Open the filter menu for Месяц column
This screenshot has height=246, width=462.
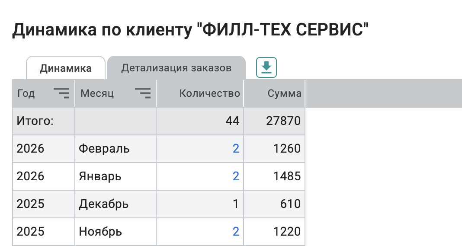[142, 93]
